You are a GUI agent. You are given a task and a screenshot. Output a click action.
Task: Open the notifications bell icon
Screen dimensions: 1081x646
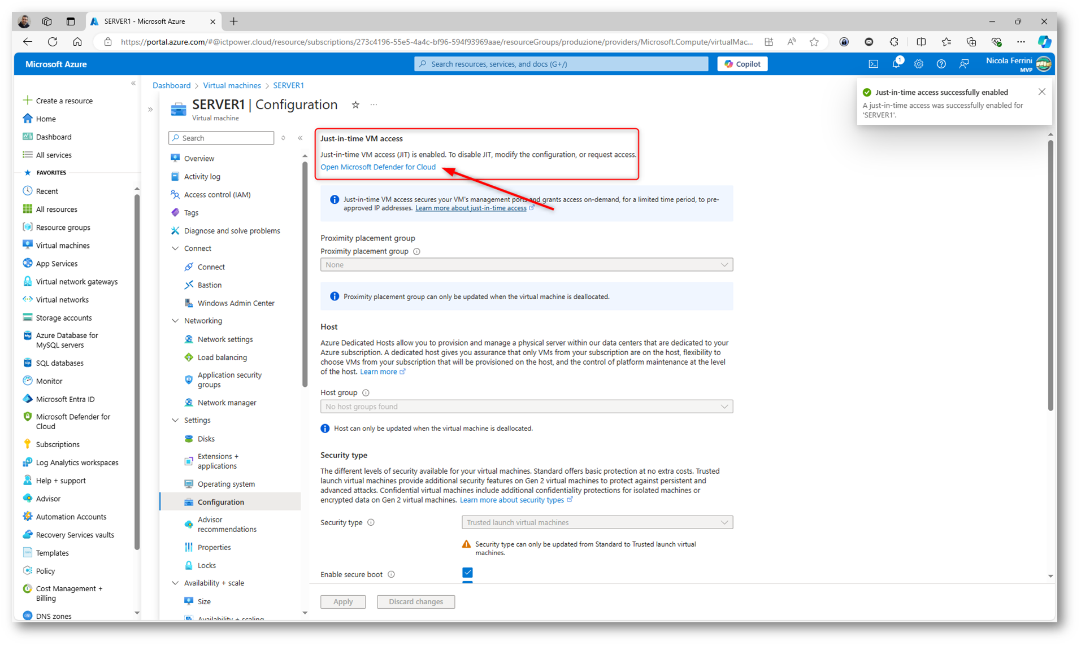[897, 64]
